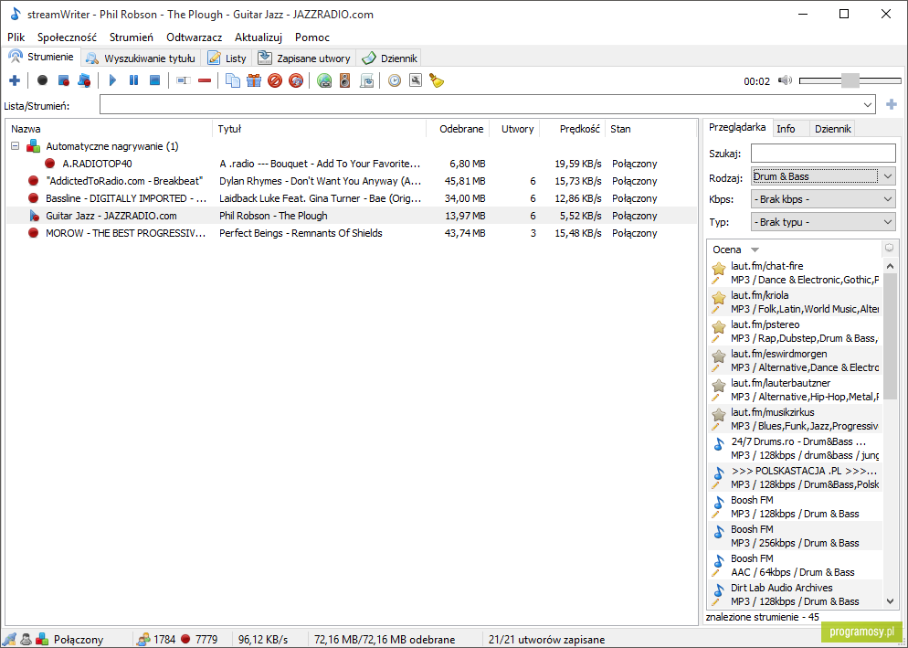908x648 pixels.
Task: Click scroll down arrow in station list
Action: tap(890, 601)
